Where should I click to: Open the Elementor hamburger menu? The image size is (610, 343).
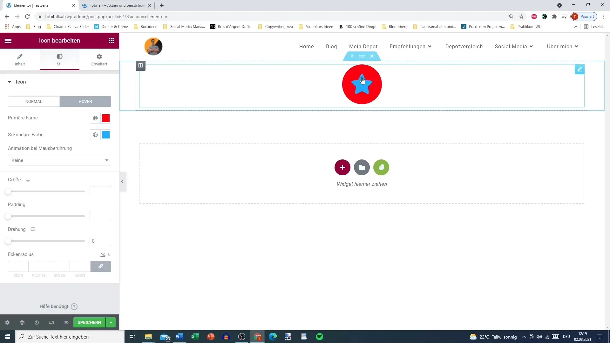pos(8,41)
